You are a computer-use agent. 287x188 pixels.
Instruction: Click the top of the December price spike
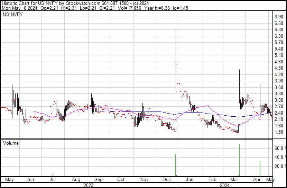point(176,28)
